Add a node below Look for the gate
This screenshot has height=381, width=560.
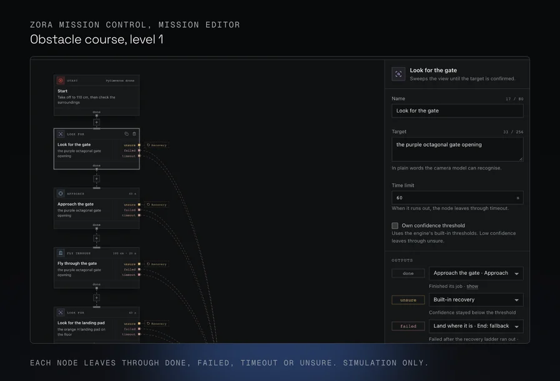click(x=96, y=179)
